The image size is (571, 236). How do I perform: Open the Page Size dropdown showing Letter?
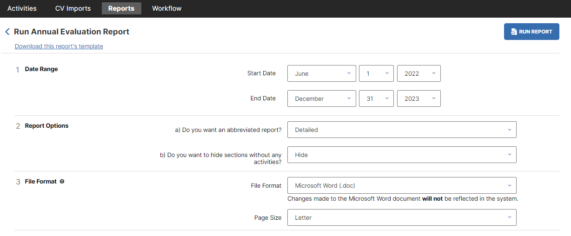(x=402, y=217)
